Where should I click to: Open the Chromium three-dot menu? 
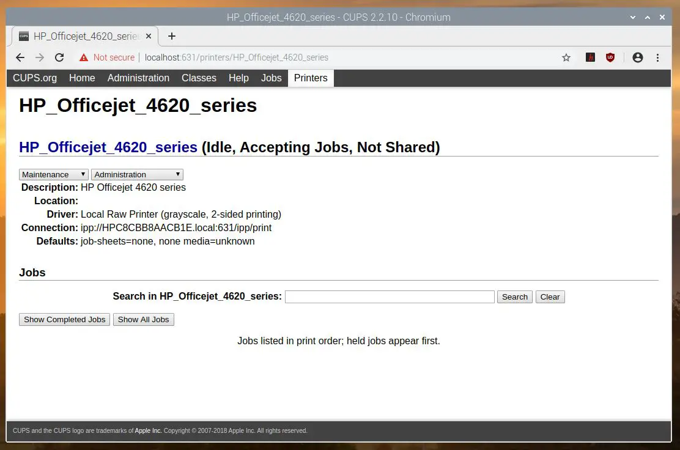point(657,57)
